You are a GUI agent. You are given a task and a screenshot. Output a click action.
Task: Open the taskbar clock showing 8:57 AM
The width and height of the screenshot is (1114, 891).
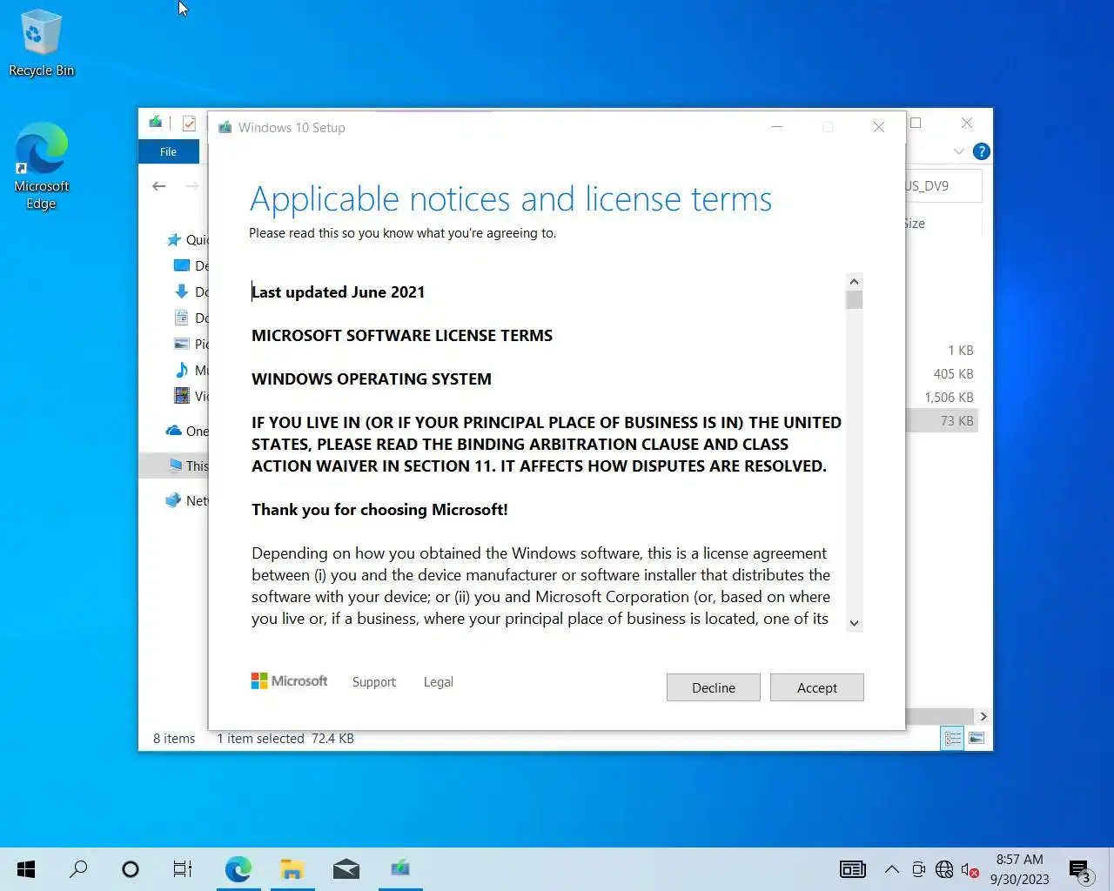point(1019,869)
